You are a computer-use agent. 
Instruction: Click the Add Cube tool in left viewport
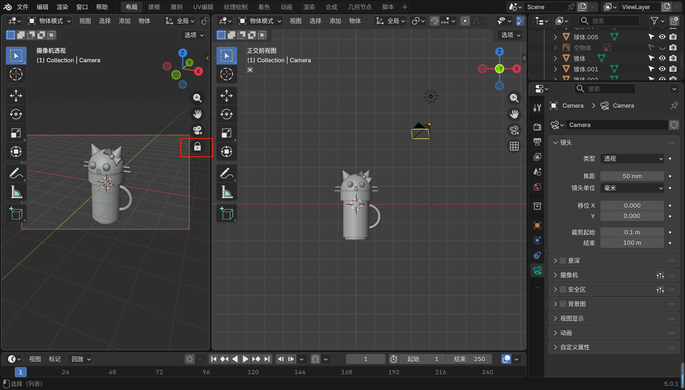(16, 213)
